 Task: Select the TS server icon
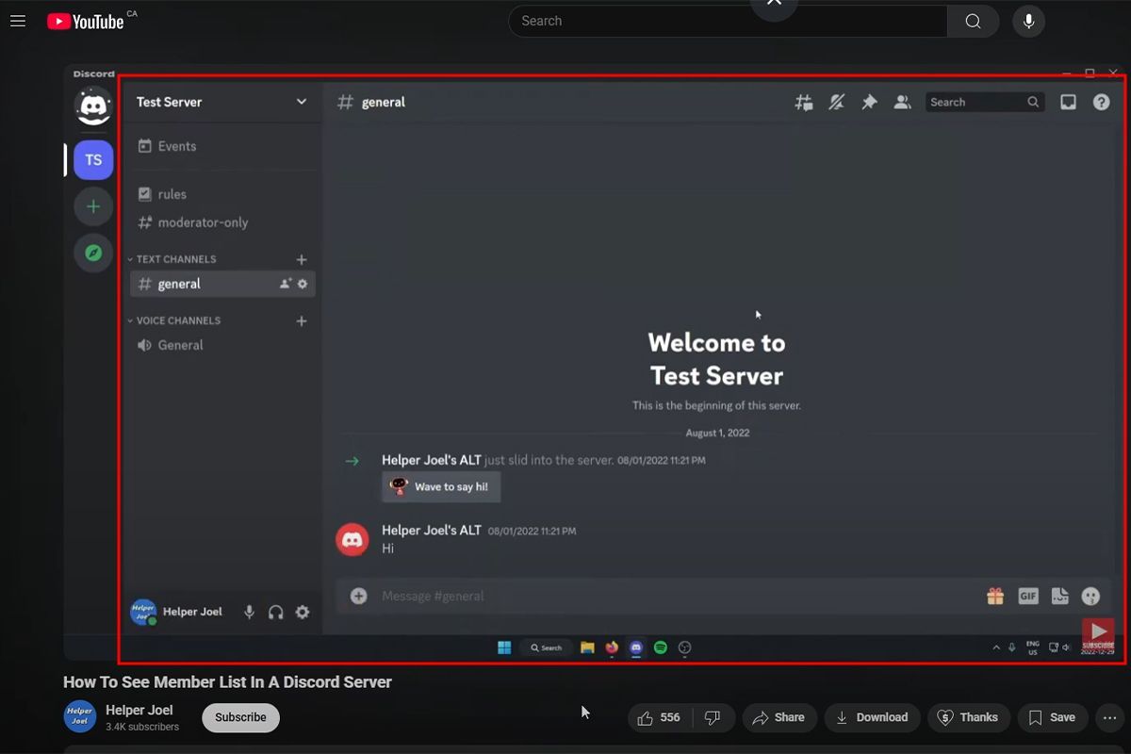coord(93,160)
